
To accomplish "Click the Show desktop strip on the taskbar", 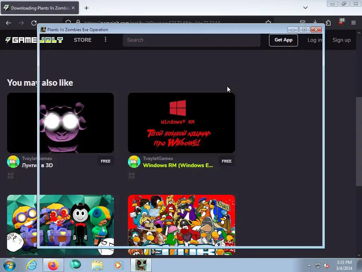I will (x=360, y=265).
